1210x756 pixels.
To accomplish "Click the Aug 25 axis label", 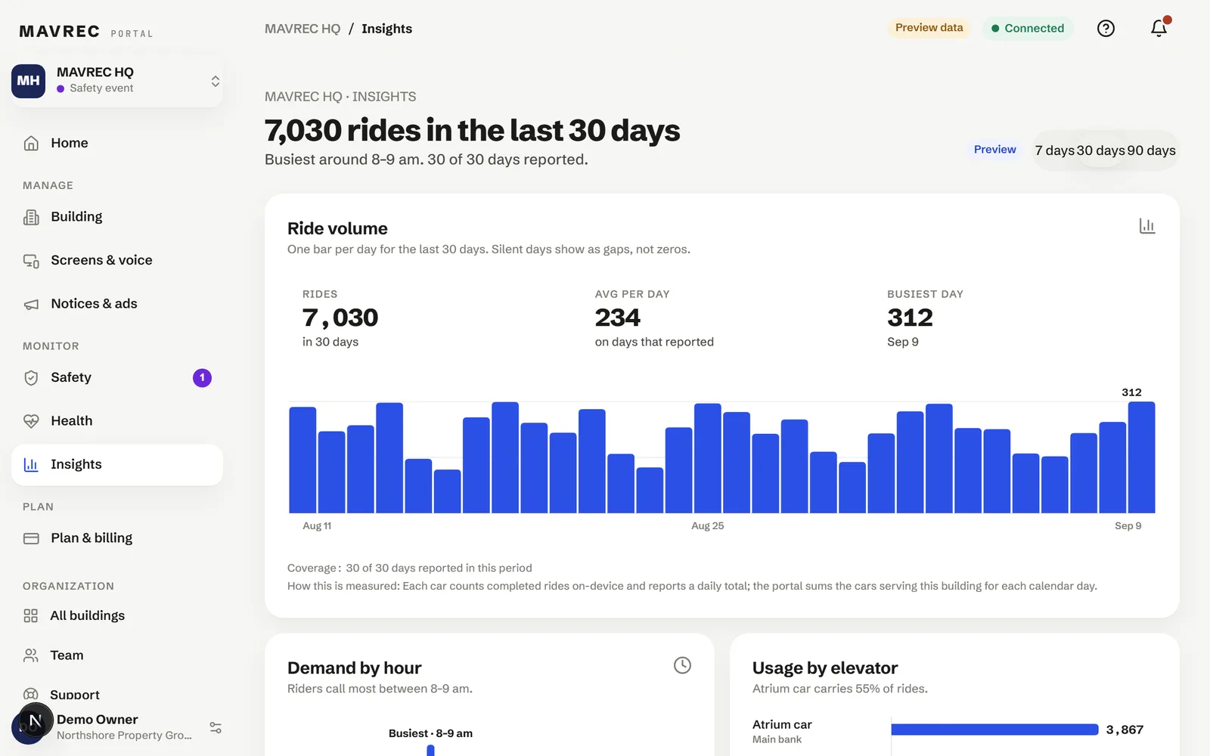I will 707,526.
